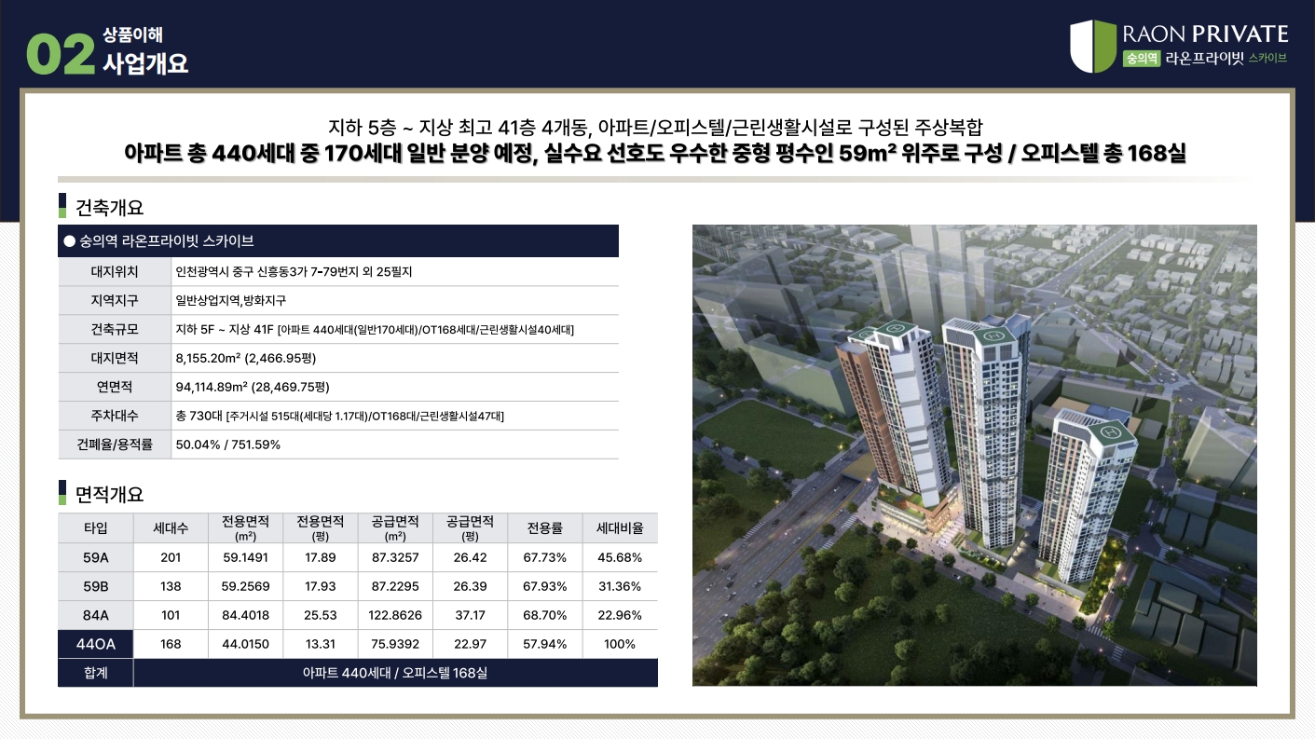This screenshot has height=739, width=1315.
Task: Click the marker bar beside 면적개요
Action: 62,493
